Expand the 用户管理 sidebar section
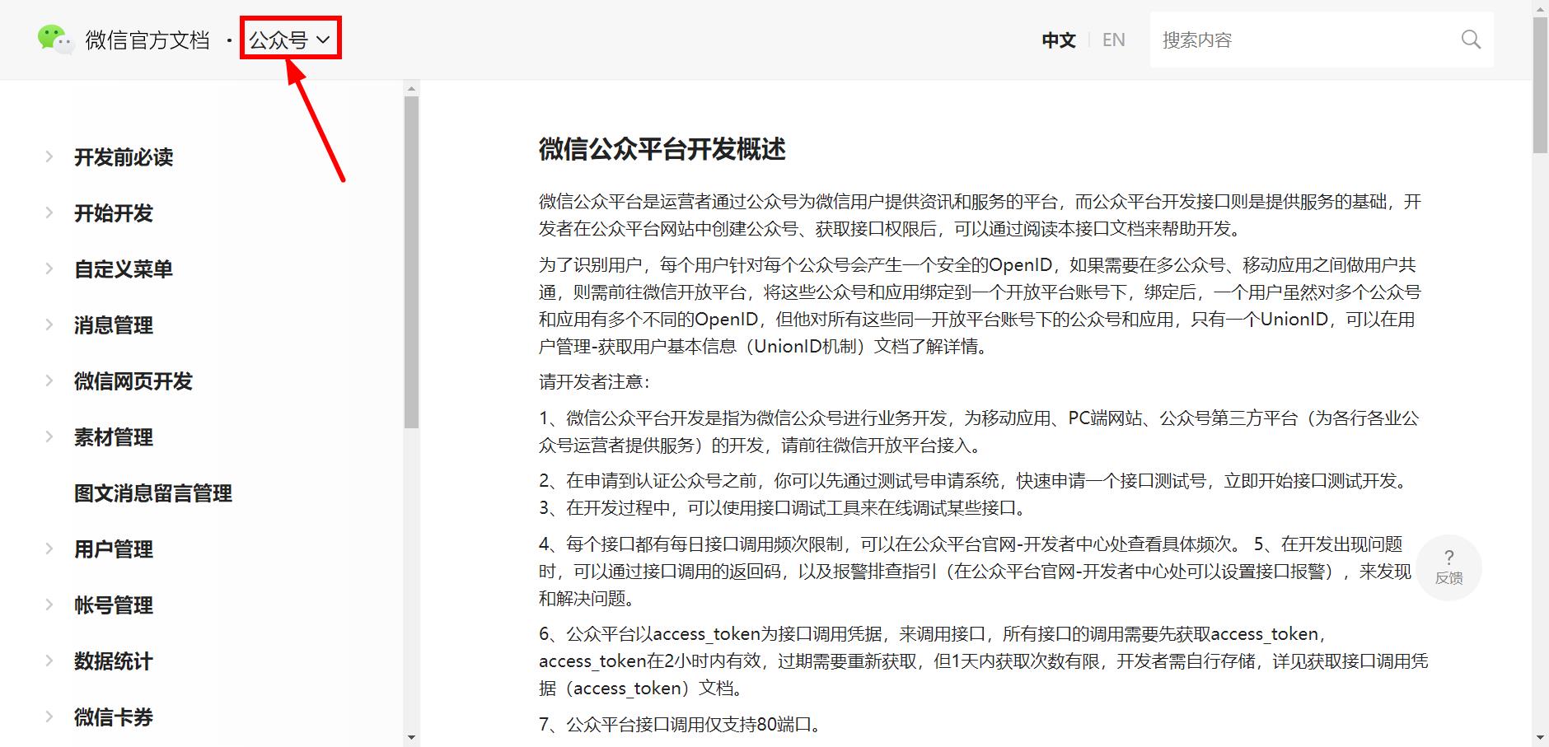The image size is (1549, 747). click(x=112, y=549)
